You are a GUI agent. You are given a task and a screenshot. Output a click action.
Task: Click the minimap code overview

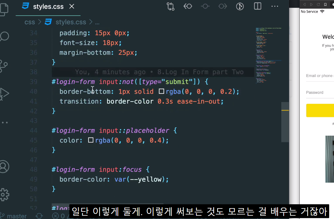pyautogui.click(x=268, y=55)
